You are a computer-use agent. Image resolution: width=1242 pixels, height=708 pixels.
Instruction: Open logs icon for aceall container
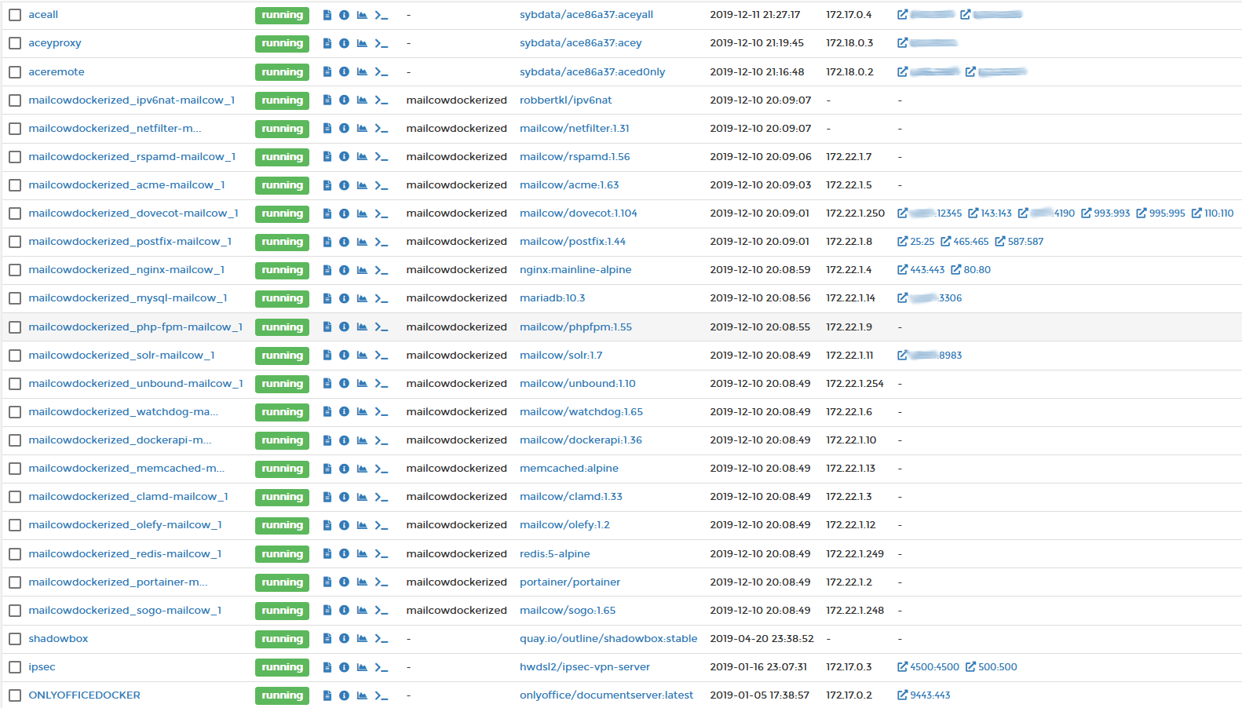tap(327, 15)
